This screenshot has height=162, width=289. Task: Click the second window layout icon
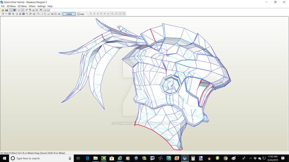coord(48,10)
